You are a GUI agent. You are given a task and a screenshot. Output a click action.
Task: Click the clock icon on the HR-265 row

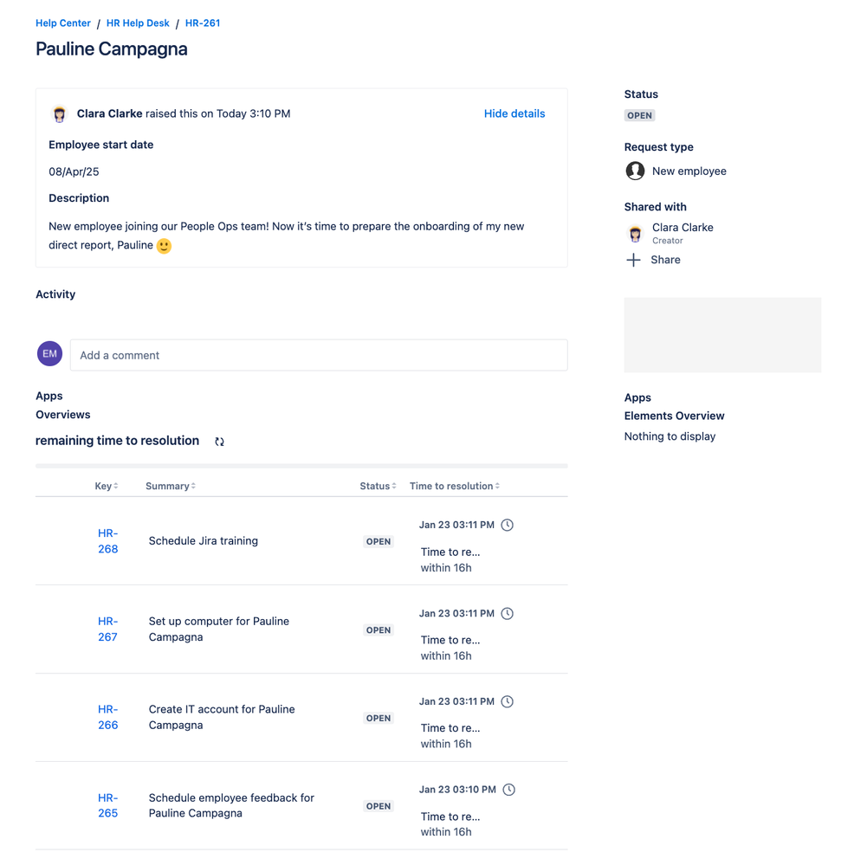508,789
